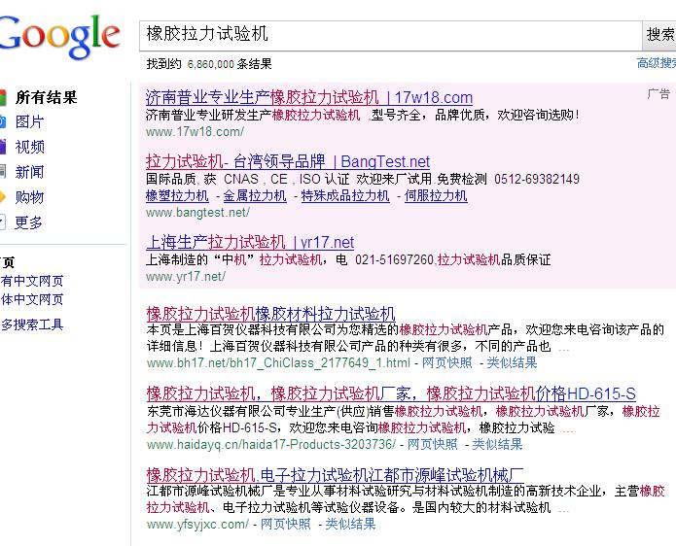Open the ad 拉力试验机- 台湾领导品牌 | BangTest.net
This screenshot has width=676, height=546.
click(x=288, y=161)
